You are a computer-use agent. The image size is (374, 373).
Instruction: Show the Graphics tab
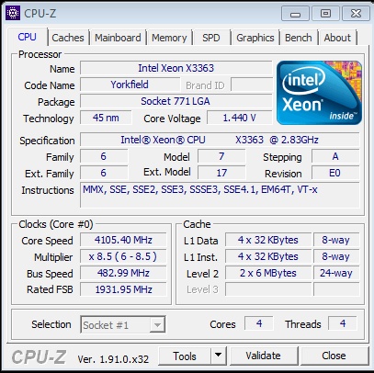tap(255, 38)
